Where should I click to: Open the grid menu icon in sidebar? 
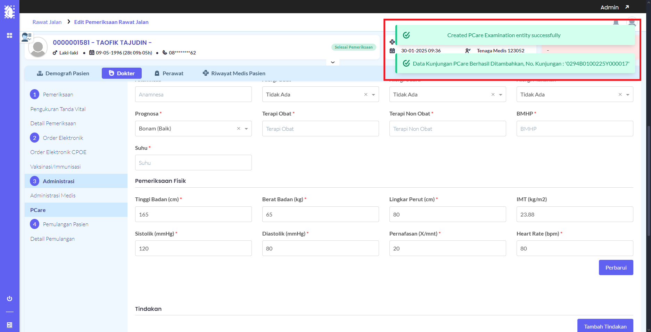9,35
